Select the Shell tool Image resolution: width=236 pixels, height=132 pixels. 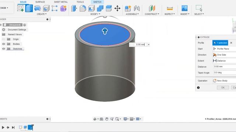91,8
